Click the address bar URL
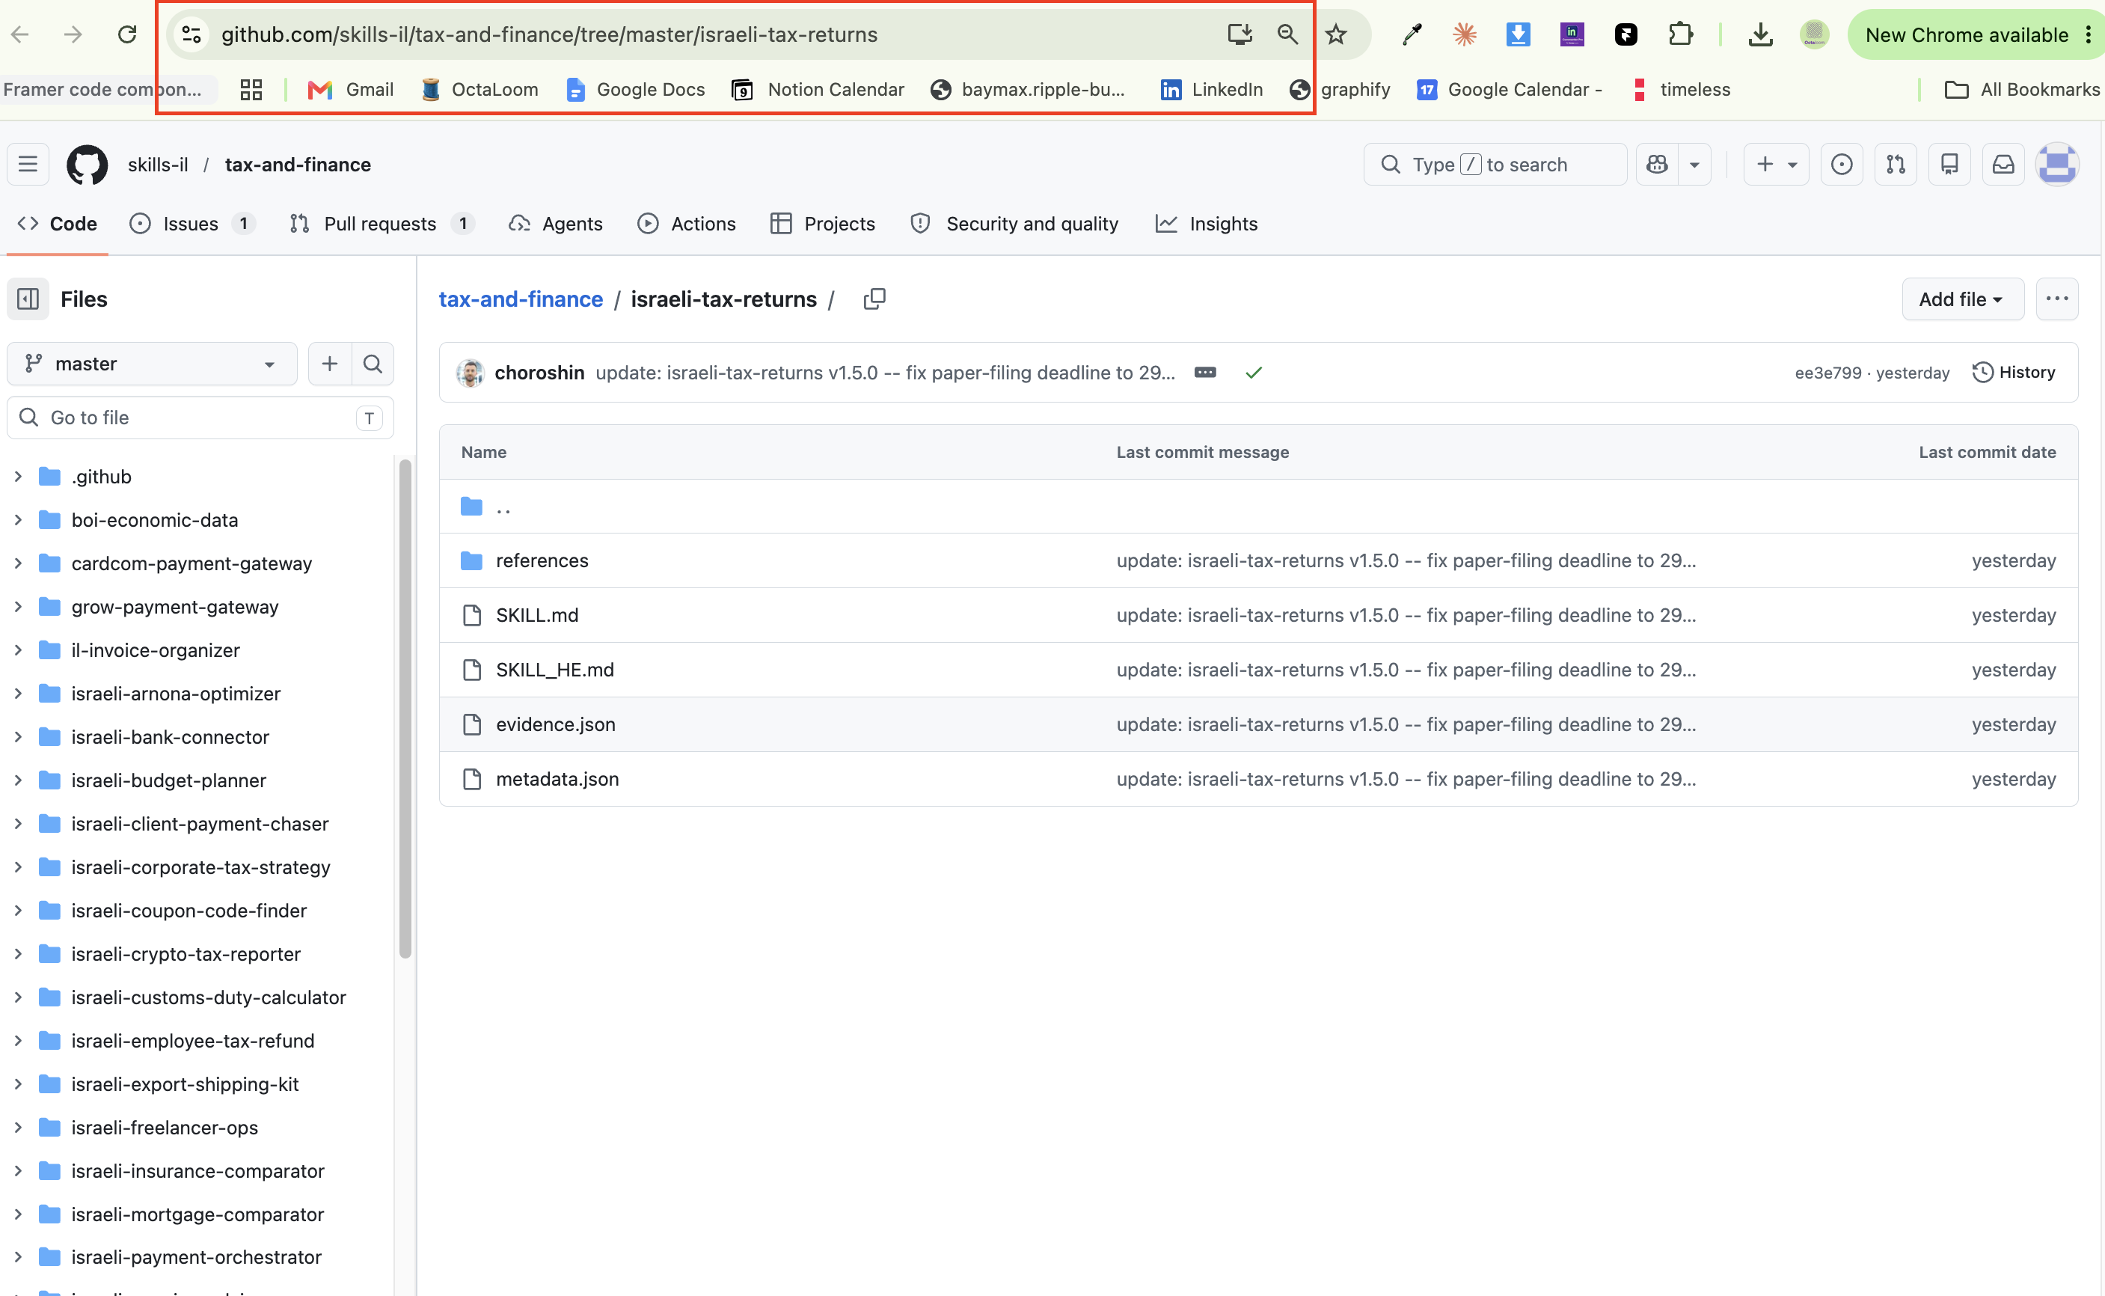2105x1296 pixels. pyautogui.click(x=549, y=34)
